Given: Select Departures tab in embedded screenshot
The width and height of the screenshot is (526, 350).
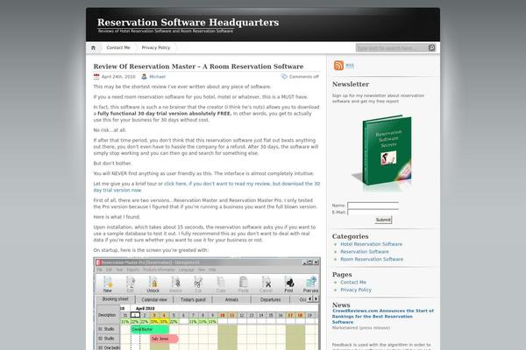Looking at the screenshot, I should click(x=270, y=300).
